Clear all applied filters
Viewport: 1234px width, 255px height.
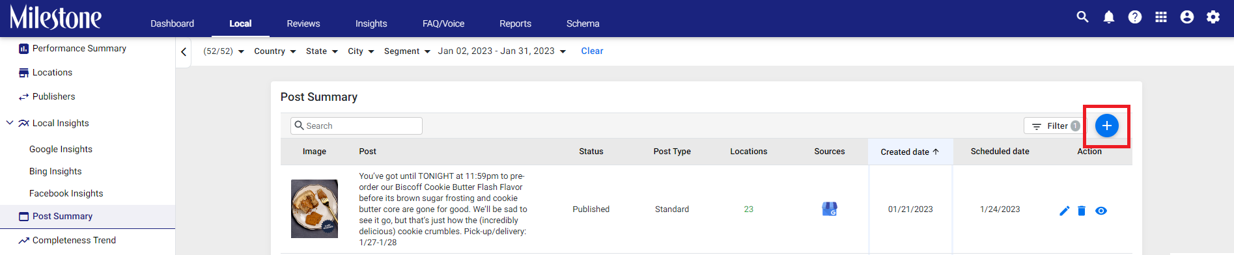pyautogui.click(x=592, y=51)
